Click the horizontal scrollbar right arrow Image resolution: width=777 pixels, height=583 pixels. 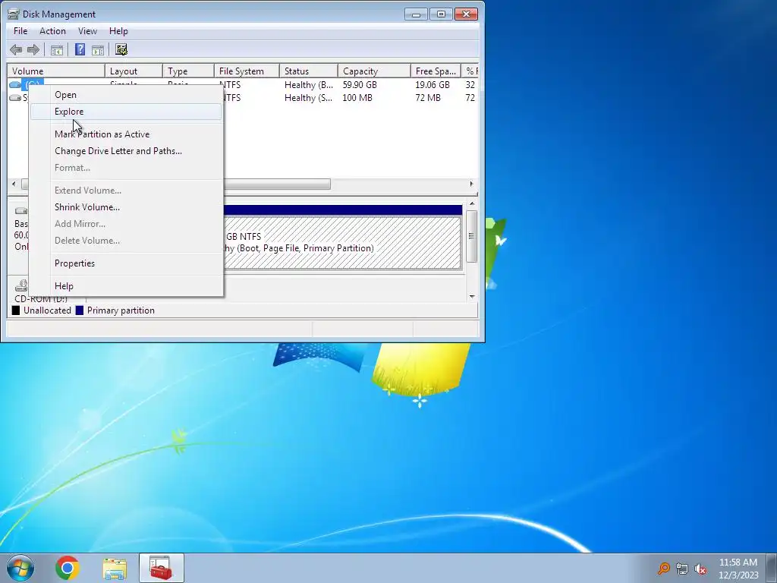[x=471, y=184]
